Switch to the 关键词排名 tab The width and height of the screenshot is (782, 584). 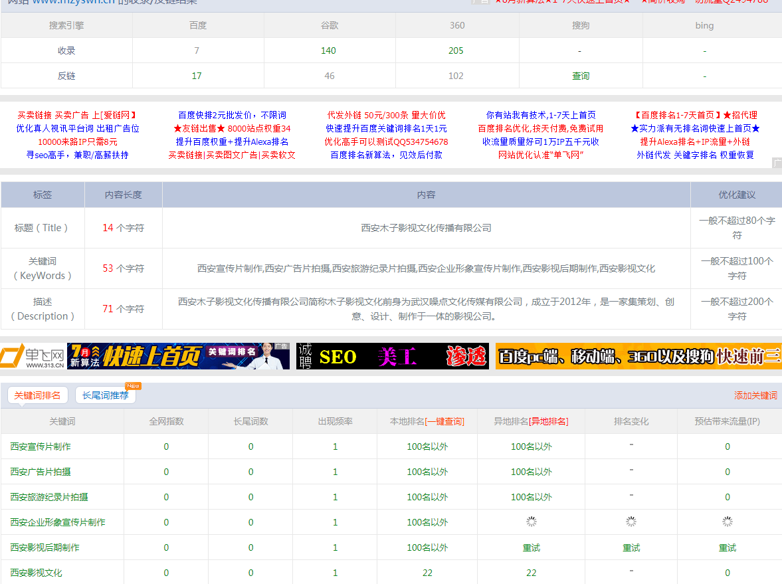37,395
